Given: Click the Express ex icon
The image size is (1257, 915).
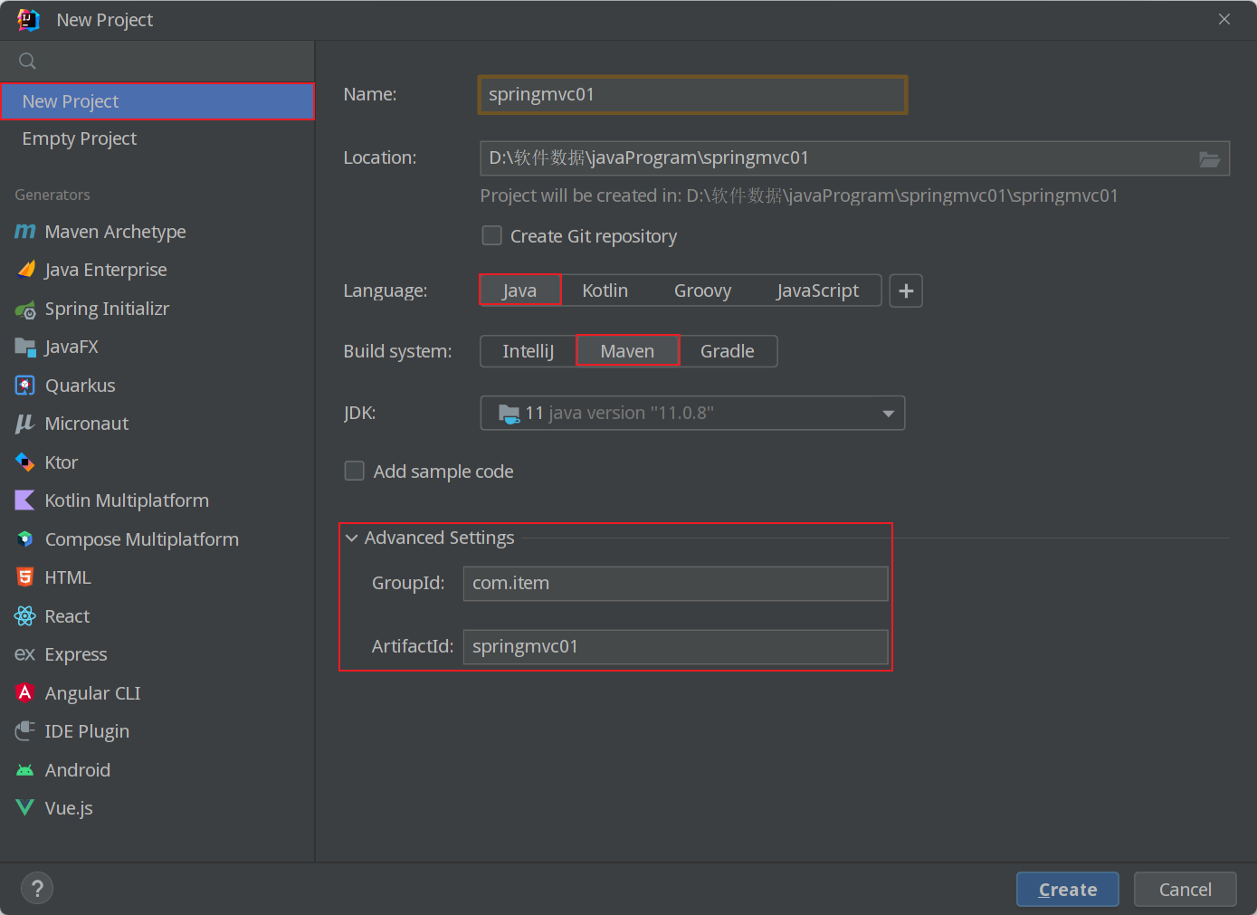Looking at the screenshot, I should pyautogui.click(x=25, y=654).
